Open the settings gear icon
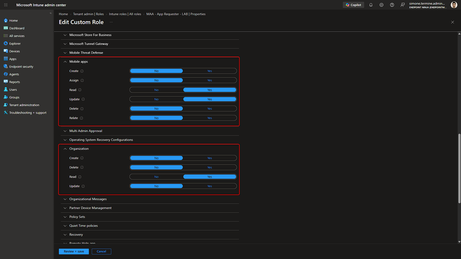 (381, 5)
